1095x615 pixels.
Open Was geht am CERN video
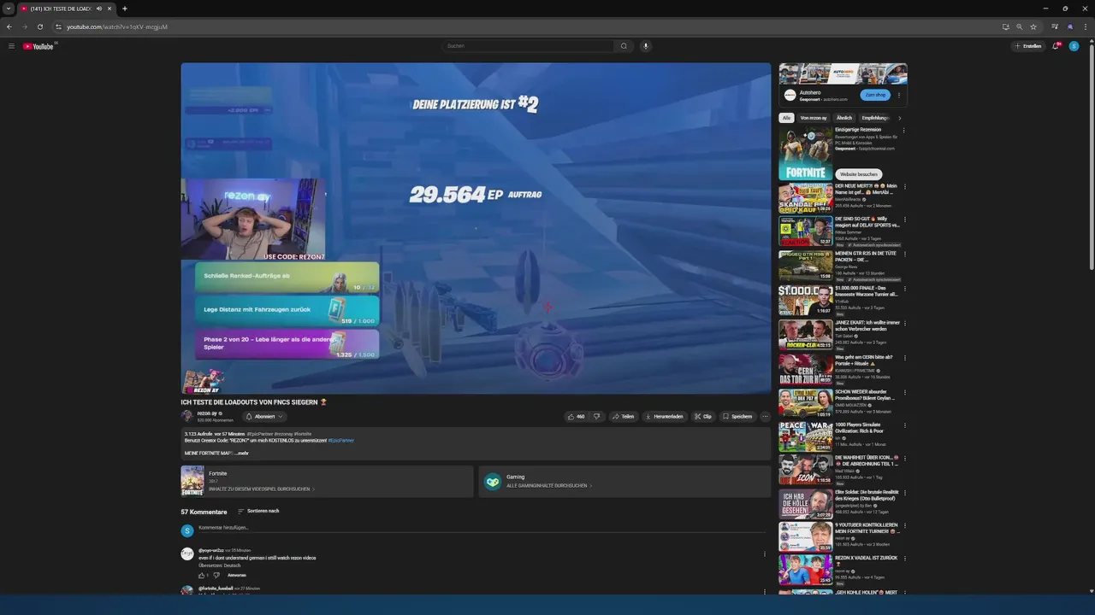(x=805, y=368)
